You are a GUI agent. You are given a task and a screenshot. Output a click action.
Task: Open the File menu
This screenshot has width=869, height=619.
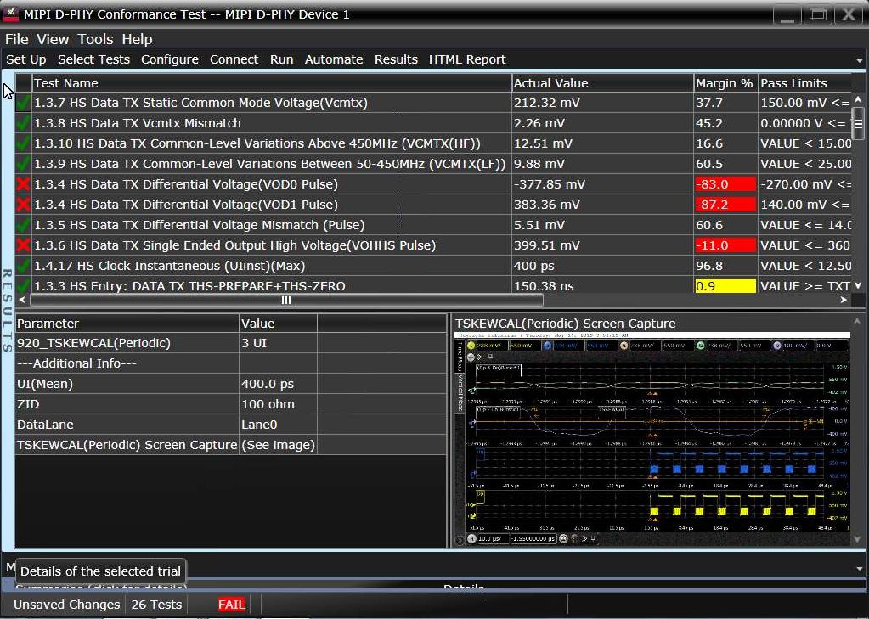(16, 39)
